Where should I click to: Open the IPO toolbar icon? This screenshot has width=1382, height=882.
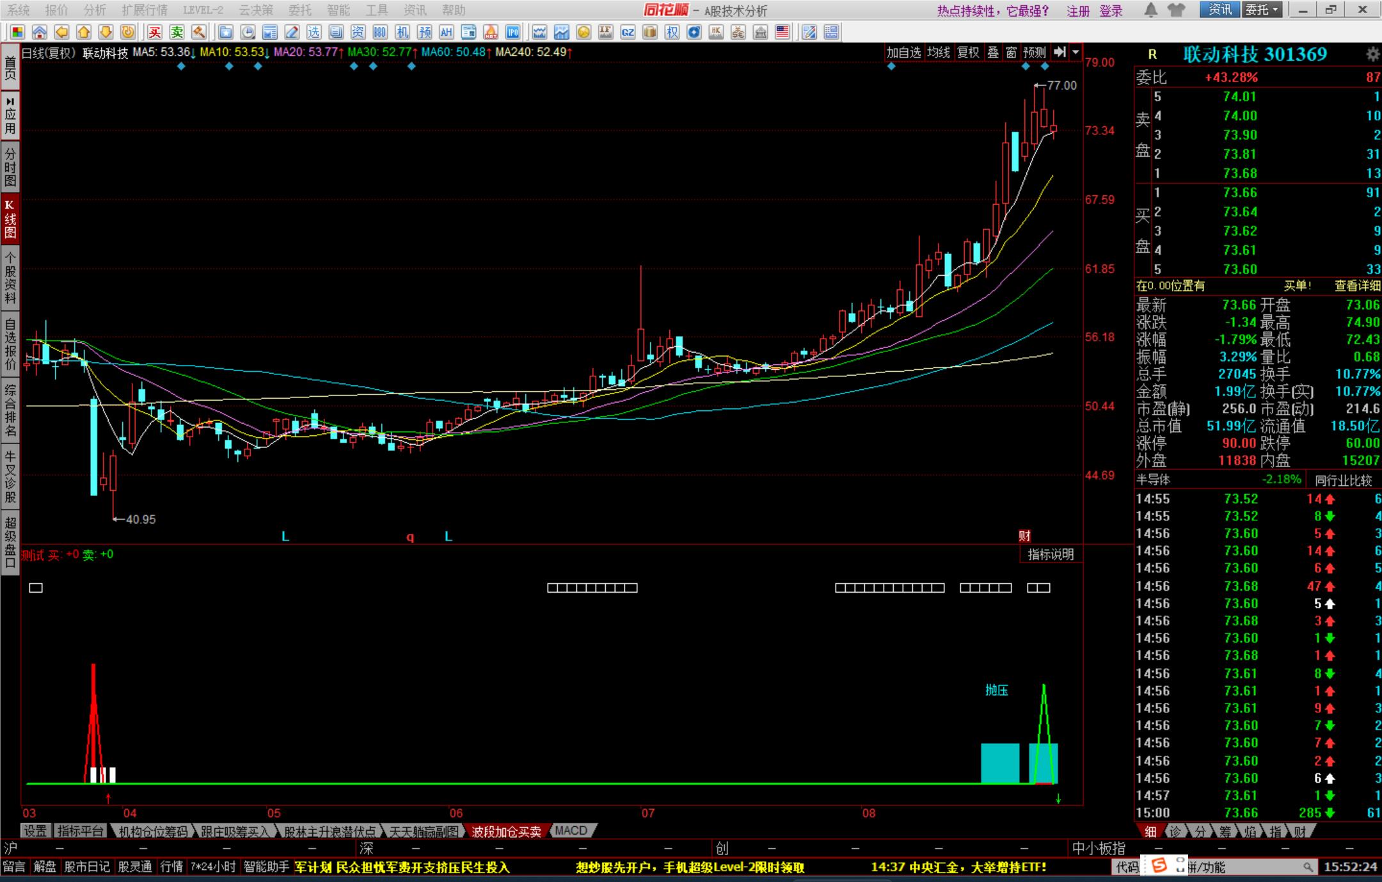[512, 32]
